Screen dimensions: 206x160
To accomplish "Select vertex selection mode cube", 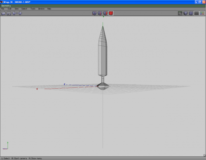I will (x=94, y=13).
